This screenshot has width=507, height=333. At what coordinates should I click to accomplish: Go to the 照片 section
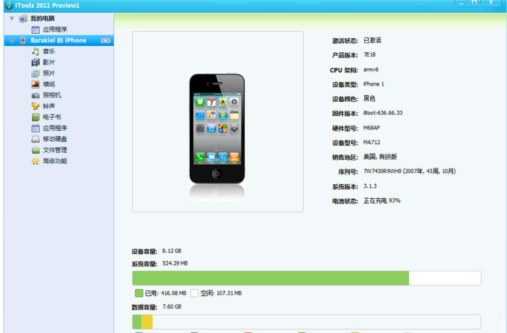(49, 73)
